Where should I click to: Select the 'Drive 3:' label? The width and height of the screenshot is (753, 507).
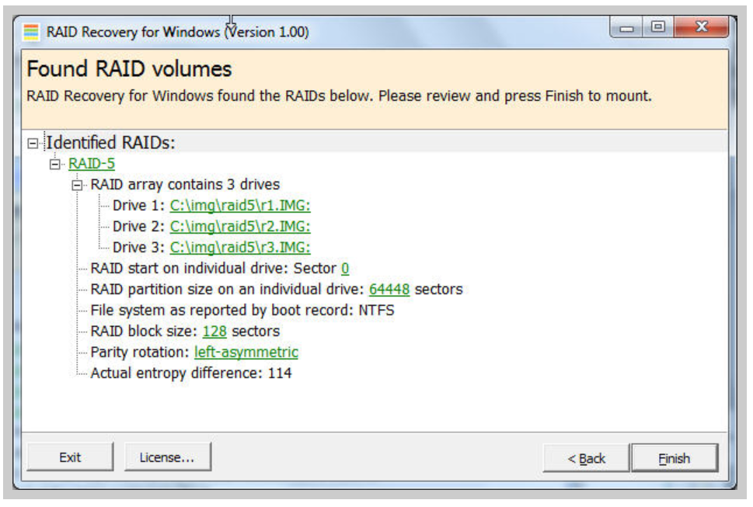click(139, 248)
